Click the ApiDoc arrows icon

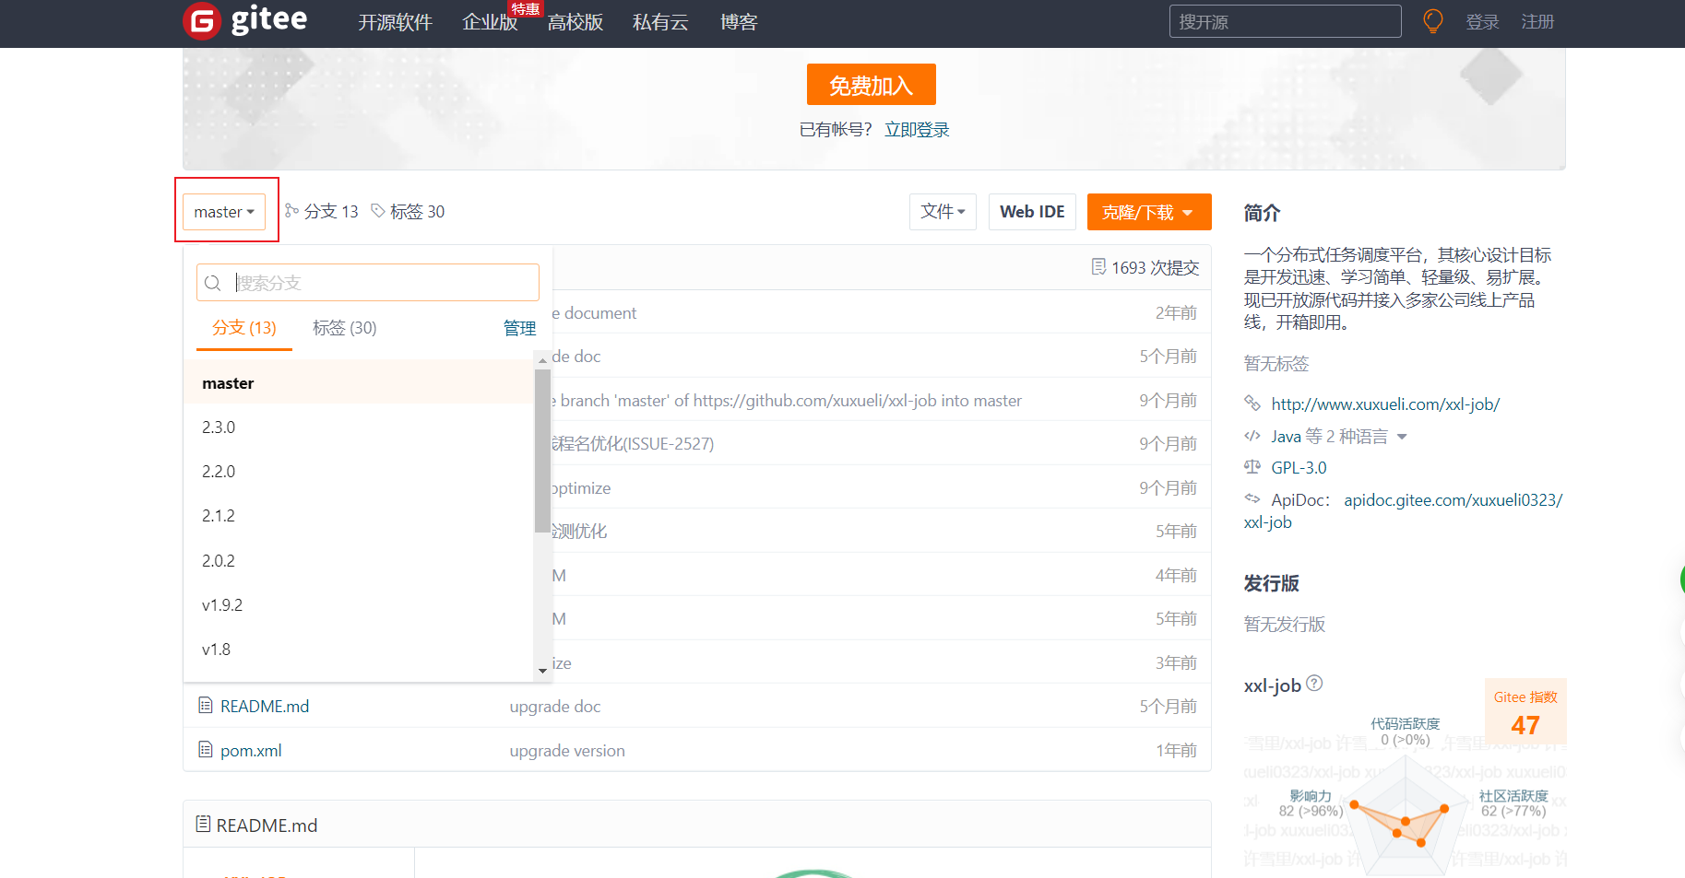[x=1252, y=498]
